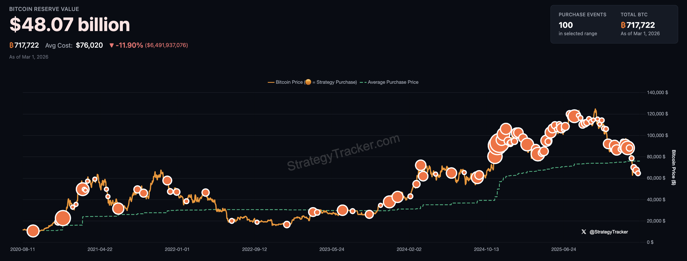Click the X logo beside @StrategyTracker

[584, 232]
